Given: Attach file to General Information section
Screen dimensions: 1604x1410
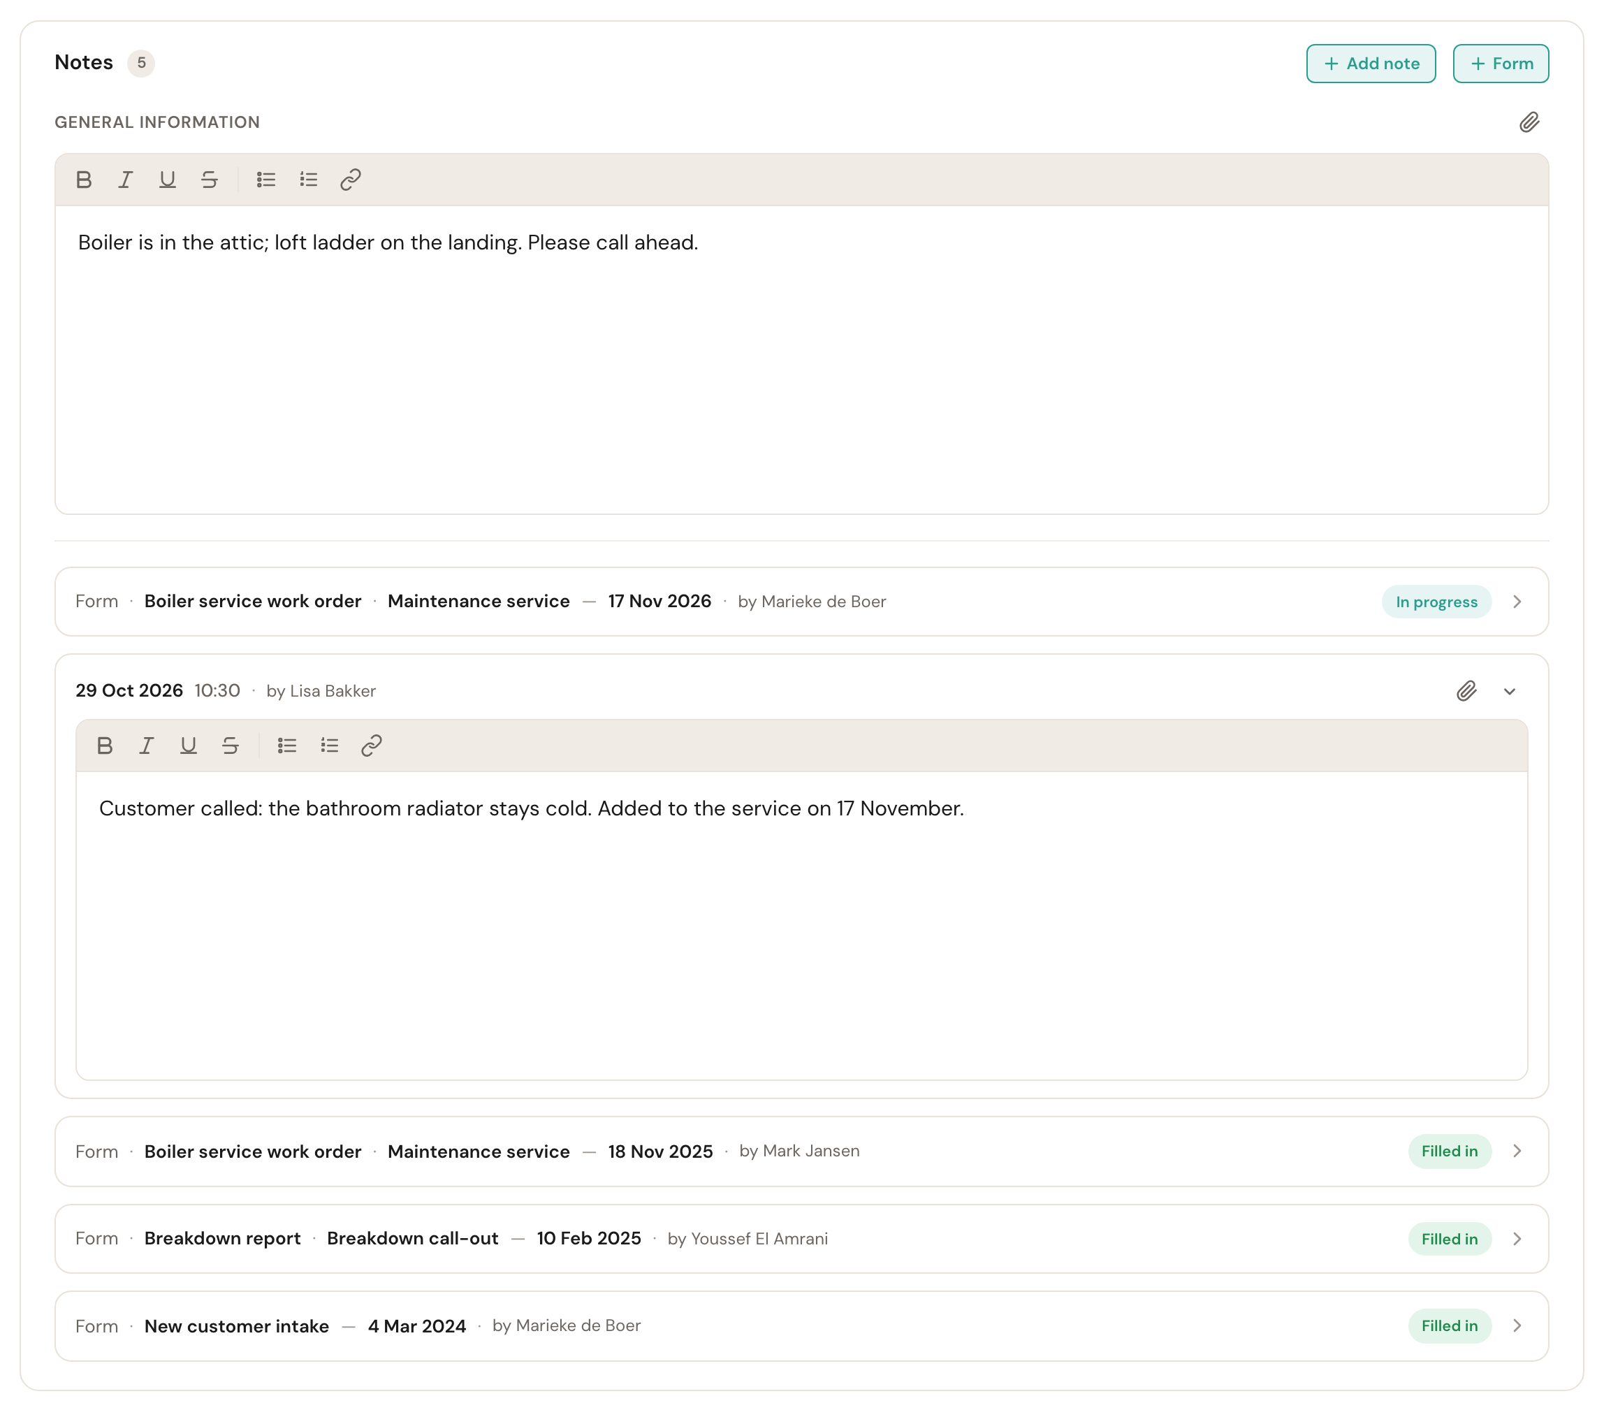Looking at the screenshot, I should [x=1529, y=122].
